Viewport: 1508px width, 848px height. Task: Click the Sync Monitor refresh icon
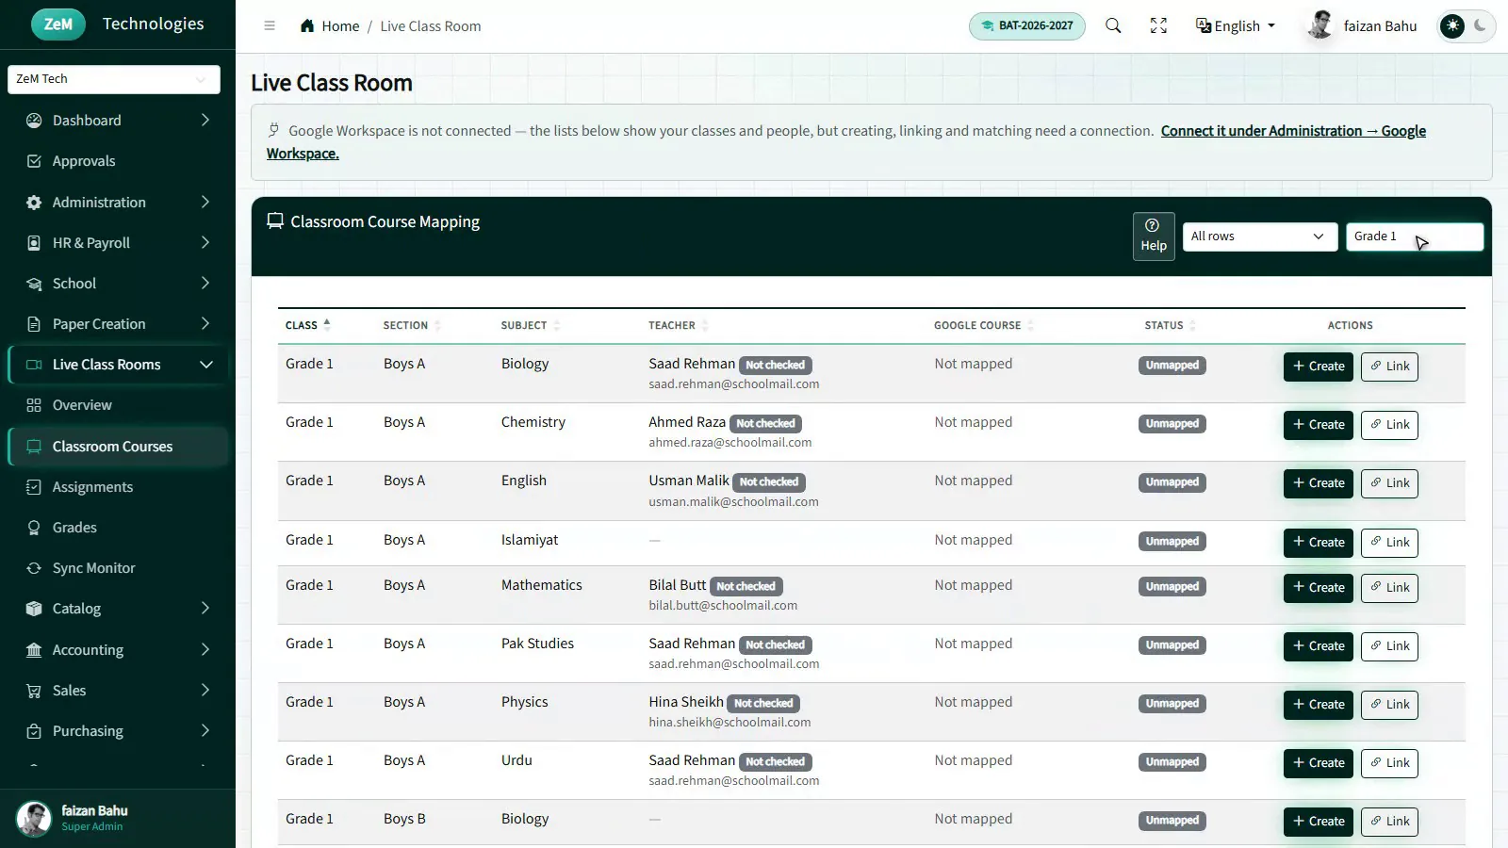34,568
